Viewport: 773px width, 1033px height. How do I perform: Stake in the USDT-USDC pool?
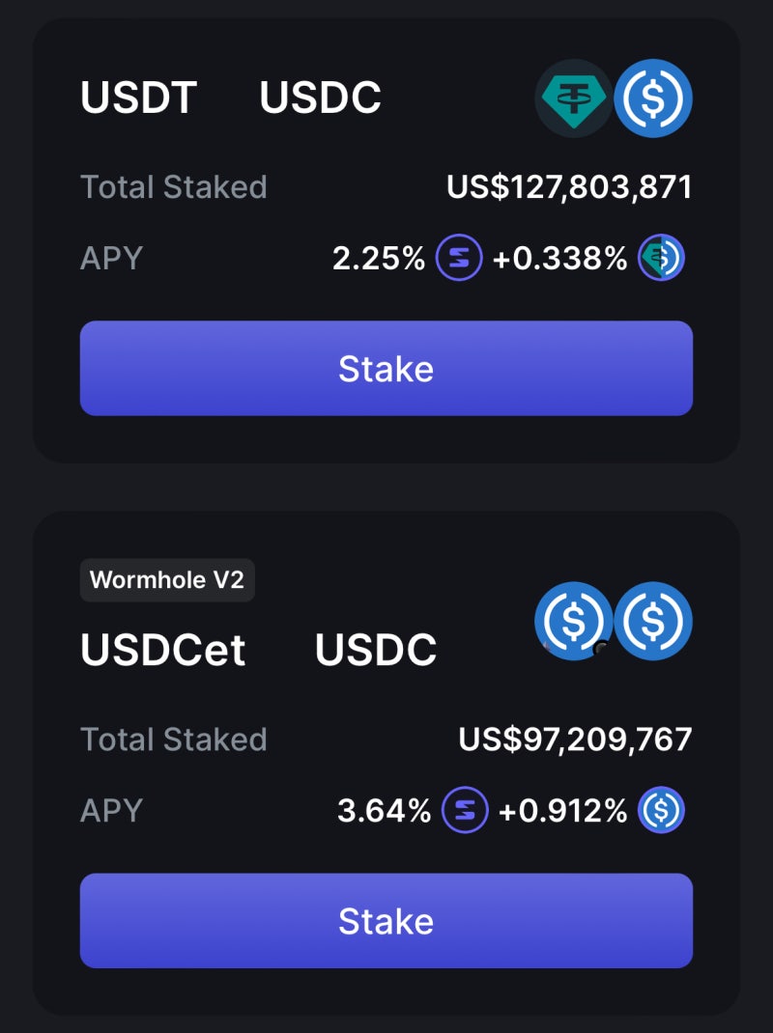click(386, 368)
